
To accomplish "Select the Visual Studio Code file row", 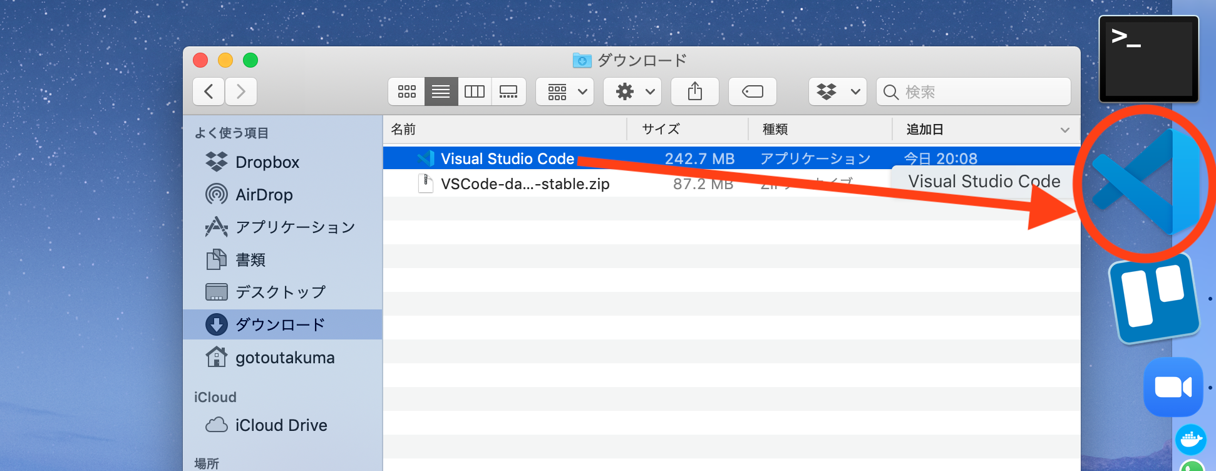I will point(731,158).
